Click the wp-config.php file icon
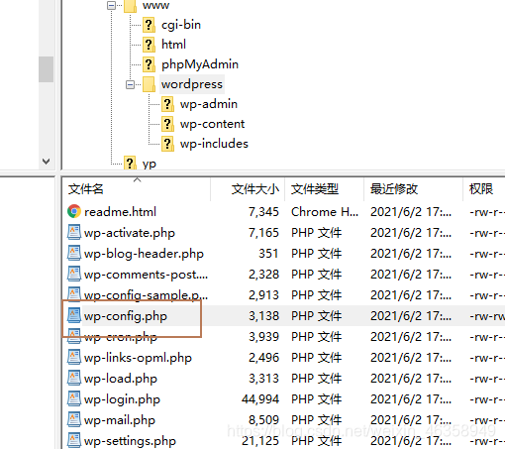Screen dimensions: 505x449 [x=74, y=315]
